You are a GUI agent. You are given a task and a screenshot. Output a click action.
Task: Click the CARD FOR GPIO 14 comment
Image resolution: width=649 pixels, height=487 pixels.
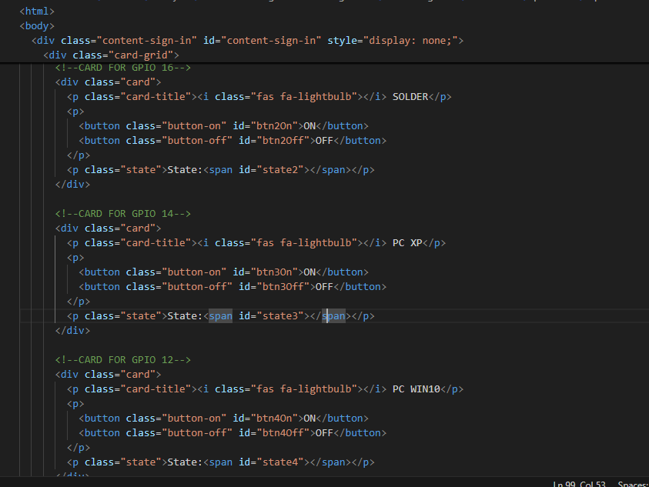pos(122,213)
